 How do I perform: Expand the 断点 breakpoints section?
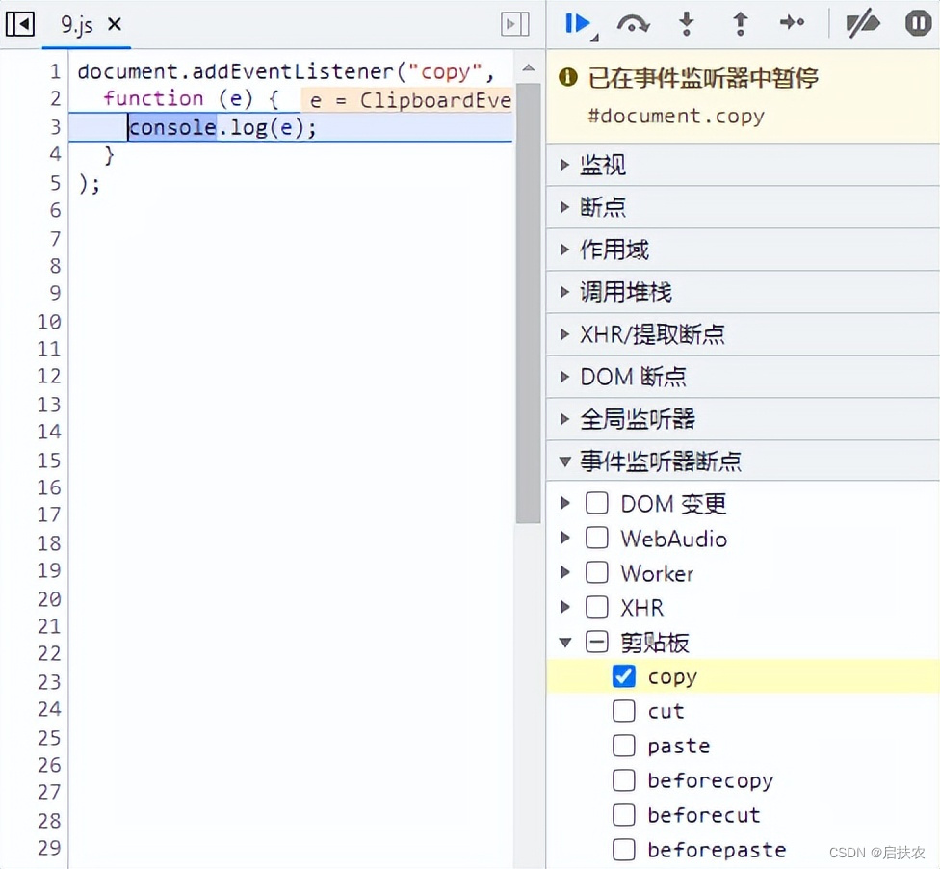pyautogui.click(x=743, y=207)
